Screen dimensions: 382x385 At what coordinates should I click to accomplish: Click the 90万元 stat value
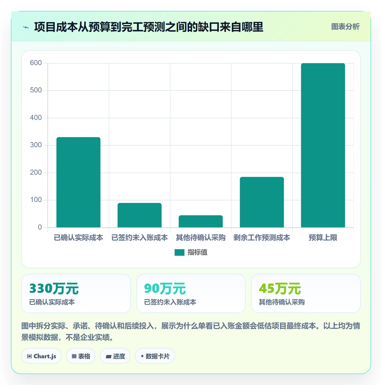(x=165, y=288)
